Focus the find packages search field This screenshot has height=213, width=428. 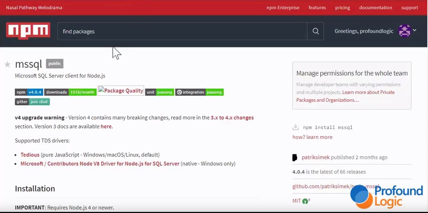[182, 31]
